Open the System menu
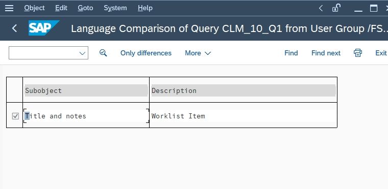 coord(115,8)
